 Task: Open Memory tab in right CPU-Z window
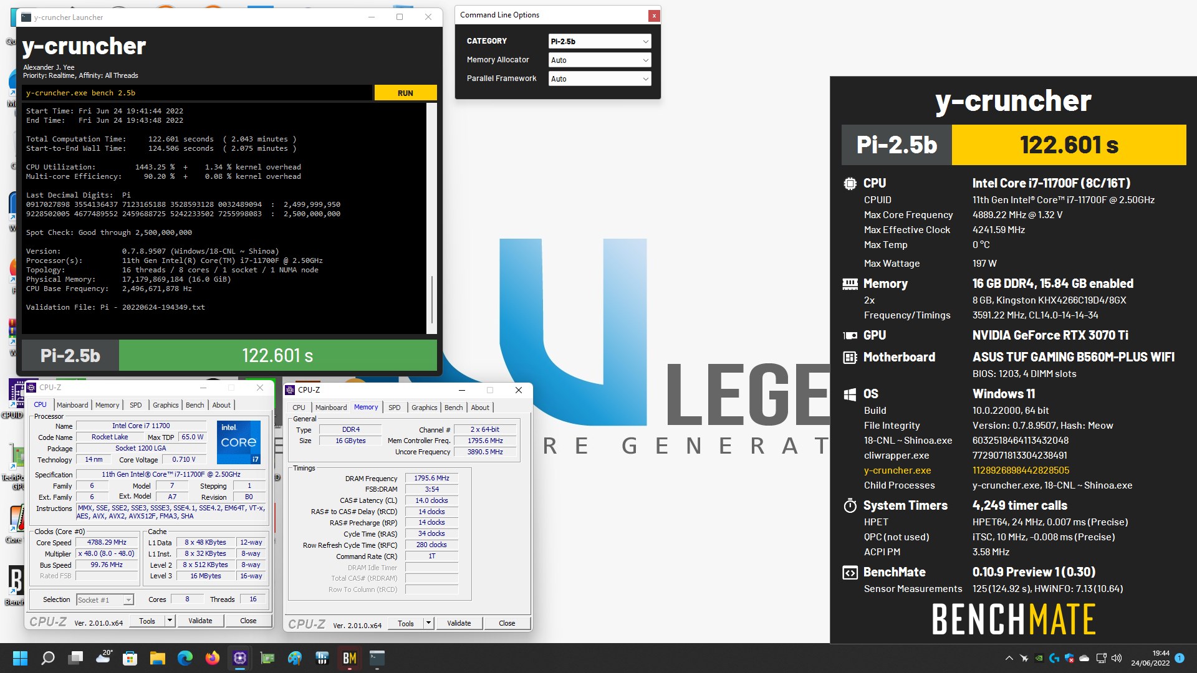[x=366, y=407]
